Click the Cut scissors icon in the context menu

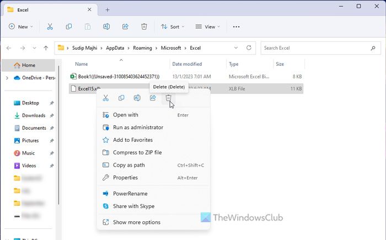(106, 98)
